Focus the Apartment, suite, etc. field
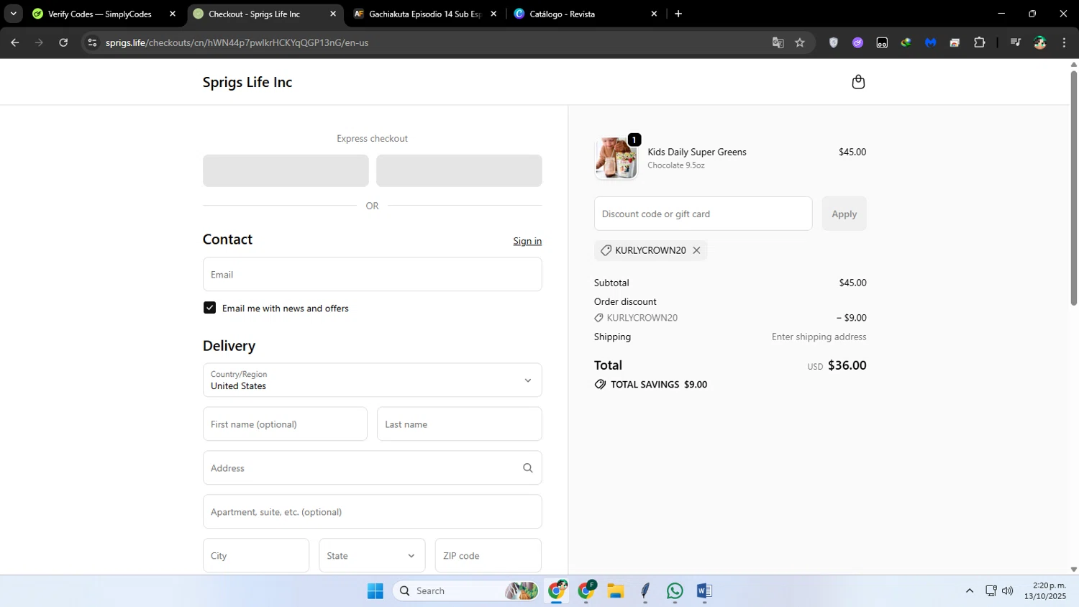Screen dimensions: 1079x607 [372, 511]
